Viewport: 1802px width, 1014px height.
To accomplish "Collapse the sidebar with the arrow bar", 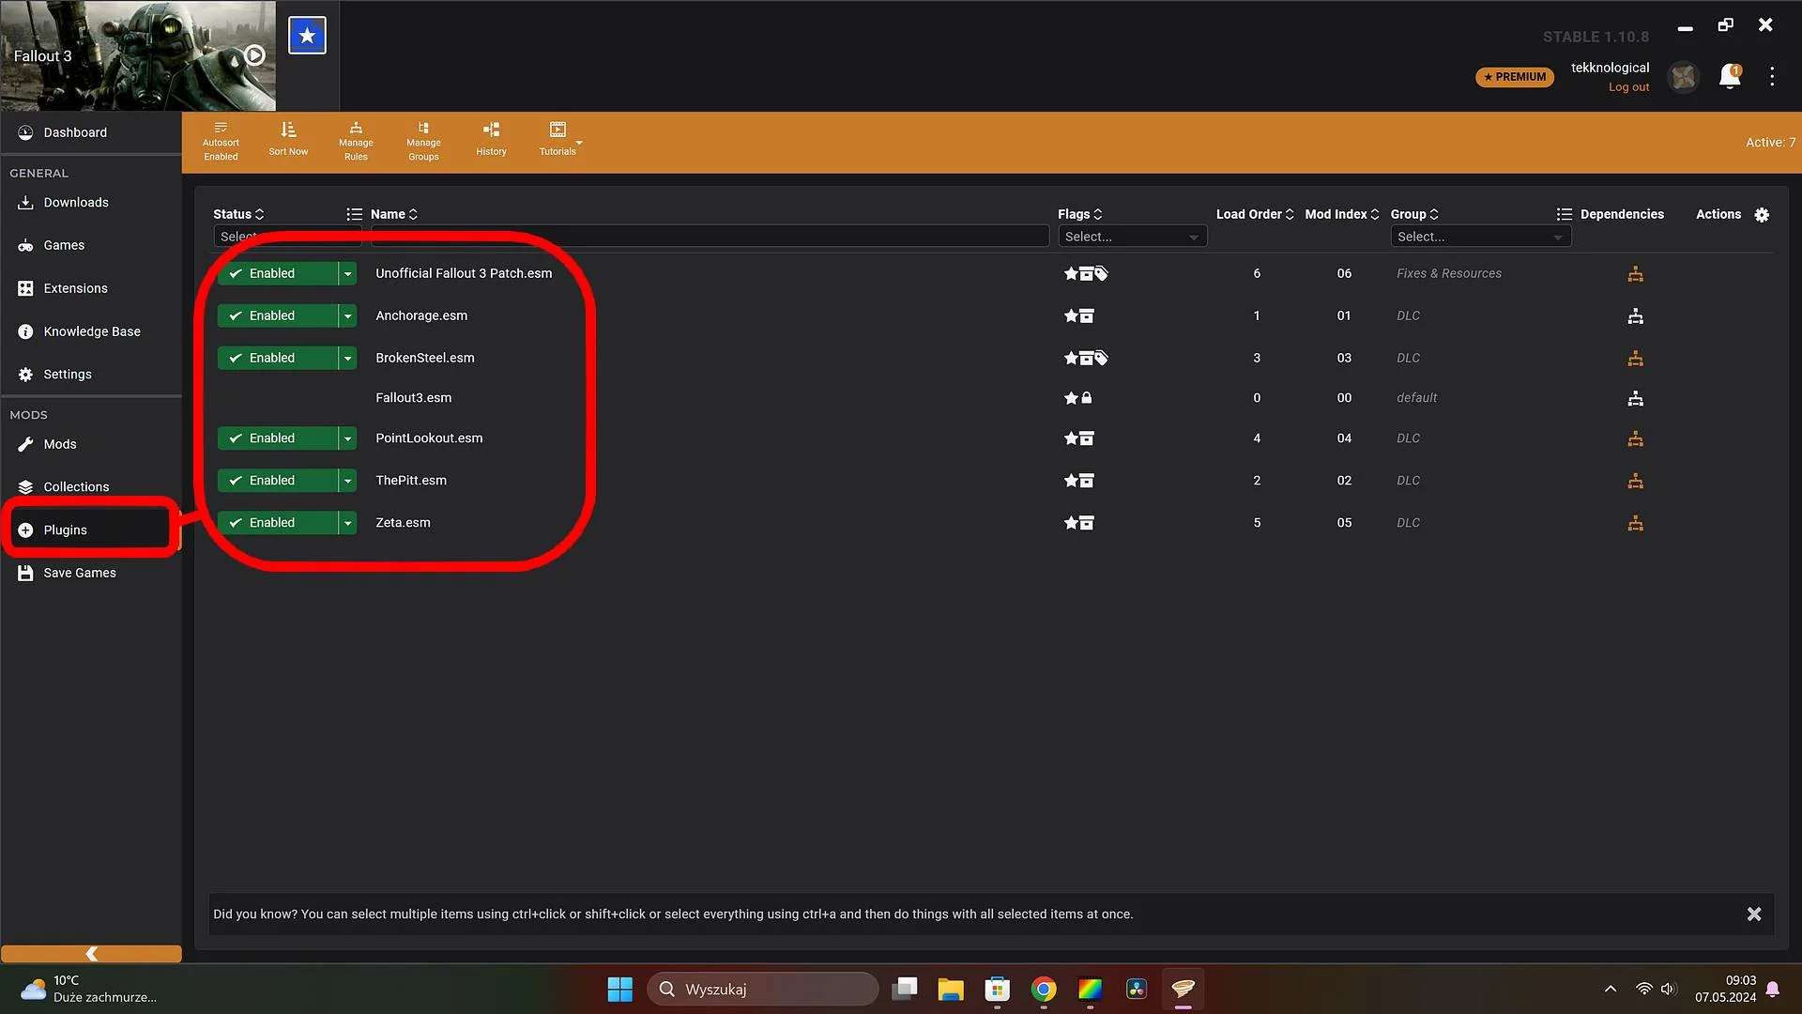I will pyautogui.click(x=91, y=954).
